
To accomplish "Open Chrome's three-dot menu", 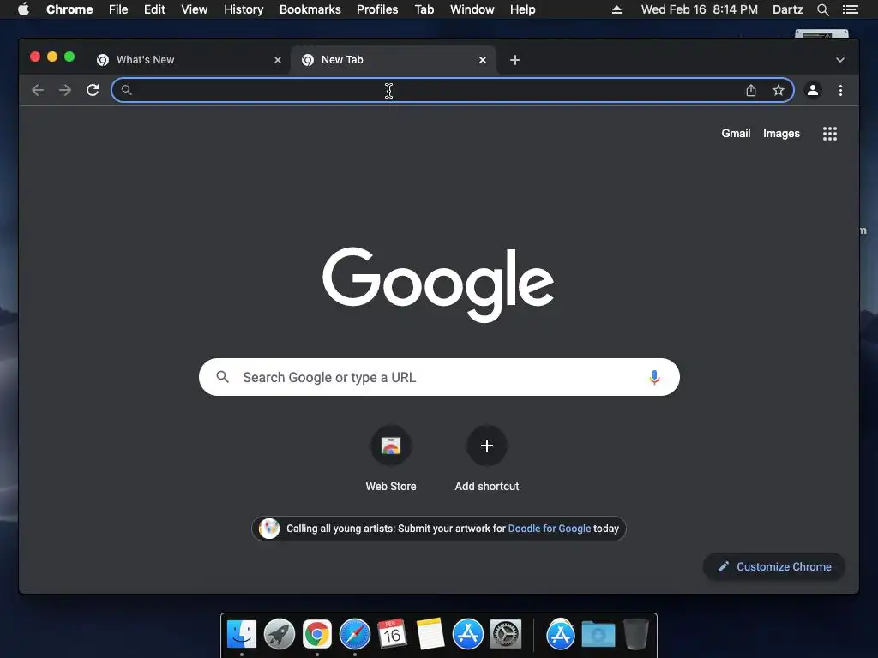I will (x=840, y=90).
